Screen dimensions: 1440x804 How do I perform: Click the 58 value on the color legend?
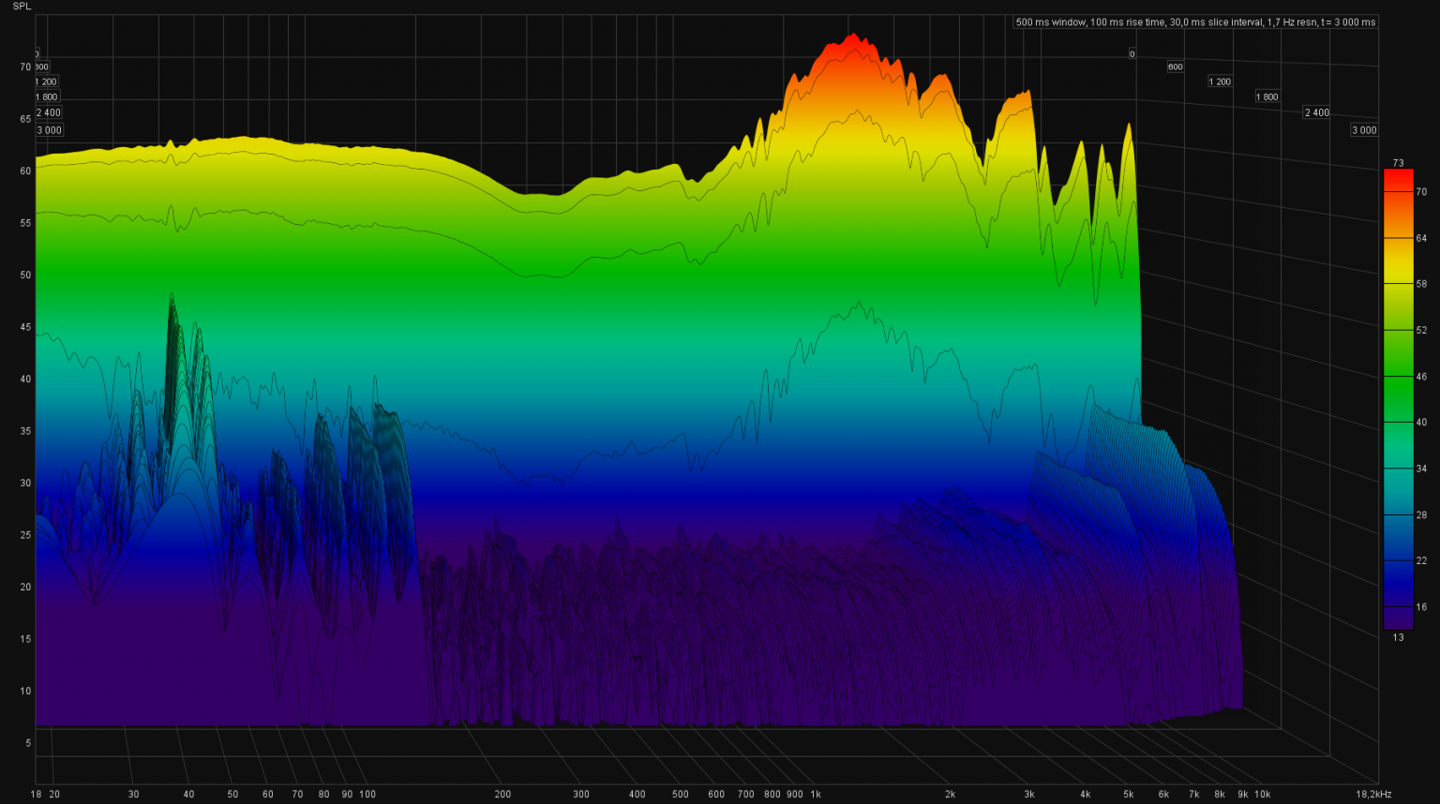(x=1421, y=284)
